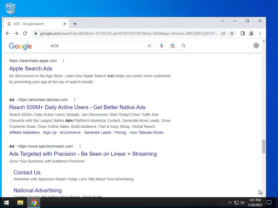
Task: Follow the Affiliate Marketers sitelink
Action: pyautogui.click(x=24, y=132)
